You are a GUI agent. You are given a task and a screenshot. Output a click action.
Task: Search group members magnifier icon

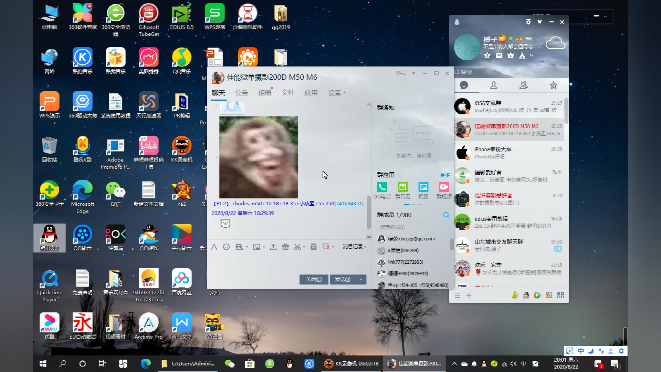point(446,215)
